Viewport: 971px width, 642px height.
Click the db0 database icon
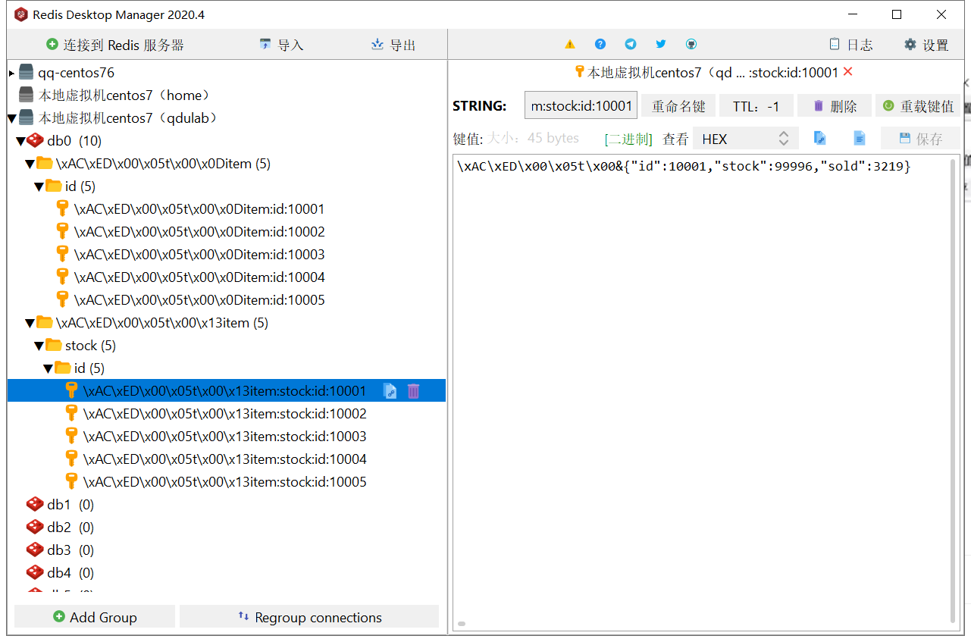tap(36, 140)
